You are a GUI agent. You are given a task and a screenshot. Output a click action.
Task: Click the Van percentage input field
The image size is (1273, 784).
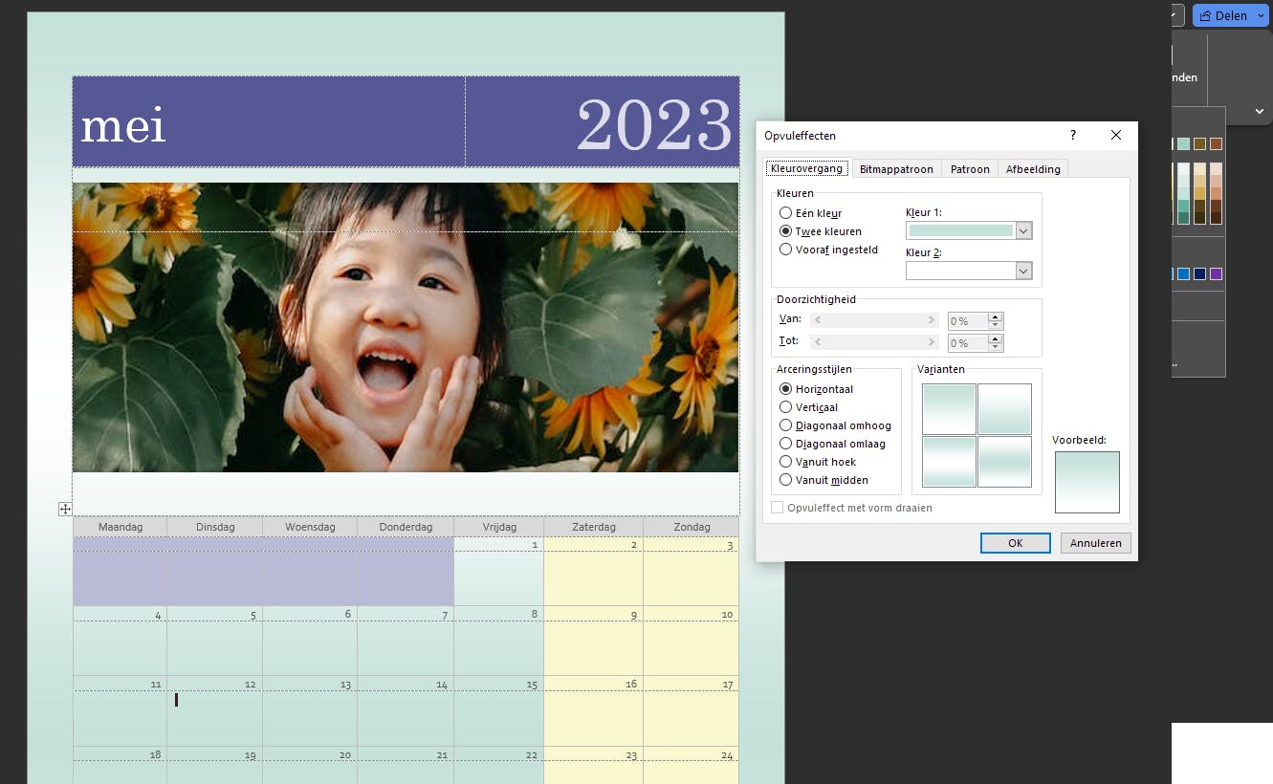[x=968, y=321]
